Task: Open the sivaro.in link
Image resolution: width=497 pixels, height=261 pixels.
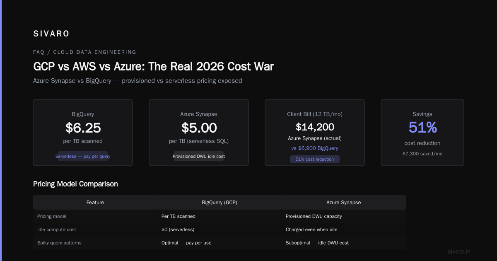Action: pyautogui.click(x=459, y=251)
